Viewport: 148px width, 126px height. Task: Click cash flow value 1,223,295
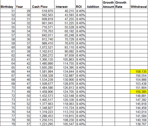point(46,124)
